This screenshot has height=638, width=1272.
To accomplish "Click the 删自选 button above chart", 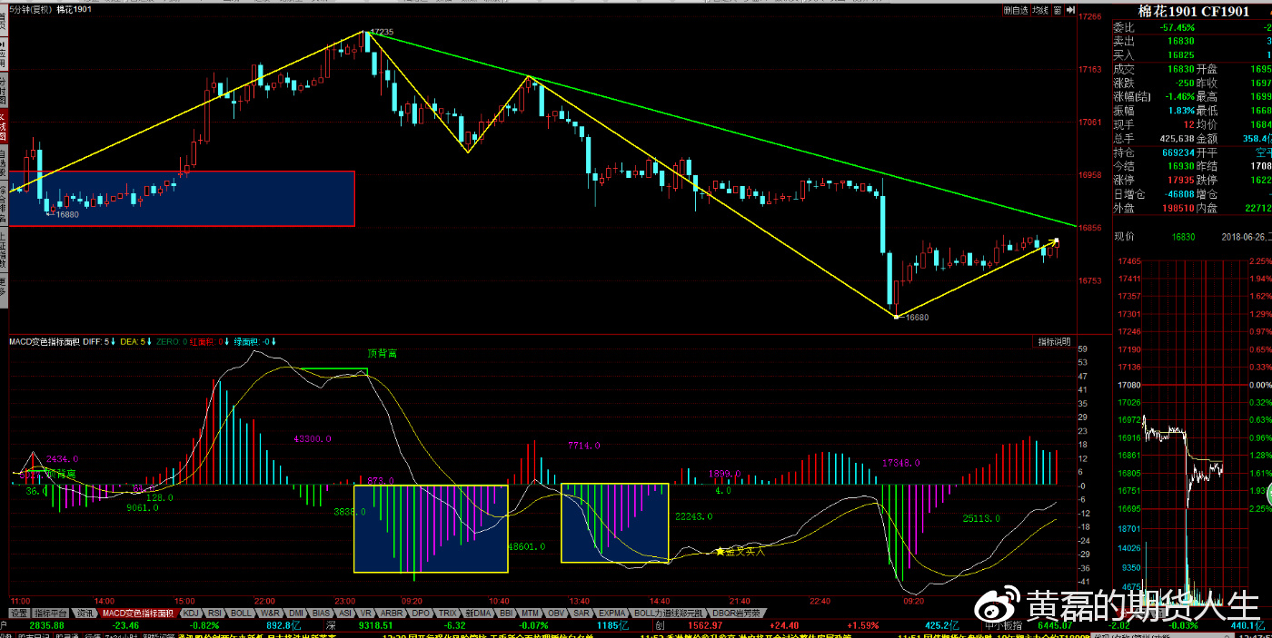I will [1016, 10].
